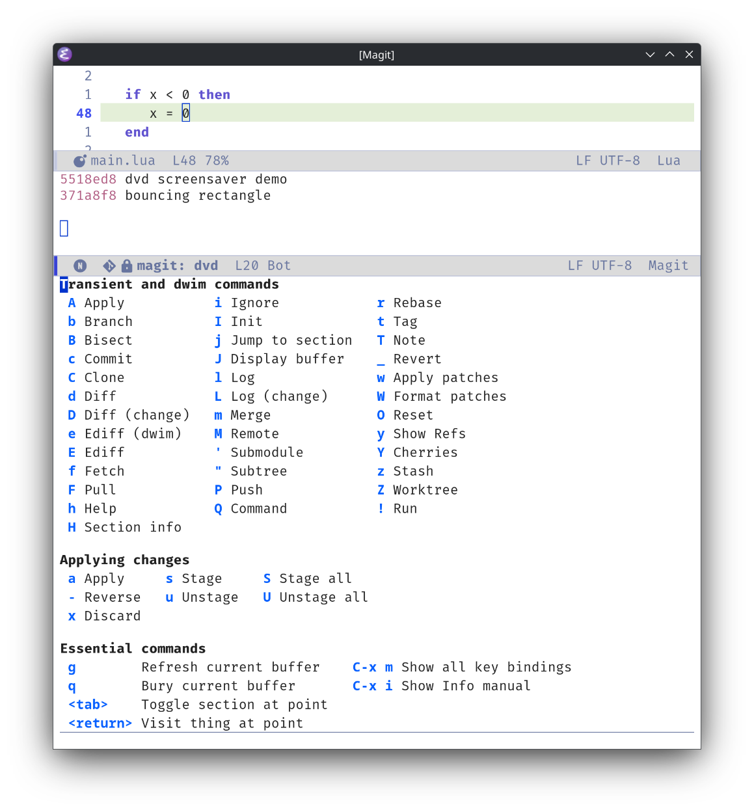Click Show Info manual entry

point(442,686)
